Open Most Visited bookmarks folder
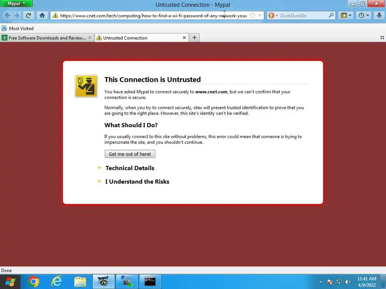Image resolution: width=386 pixels, height=289 pixels. pos(17,29)
